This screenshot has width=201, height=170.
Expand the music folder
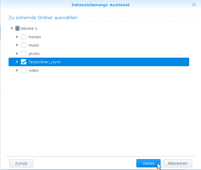coord(17,45)
